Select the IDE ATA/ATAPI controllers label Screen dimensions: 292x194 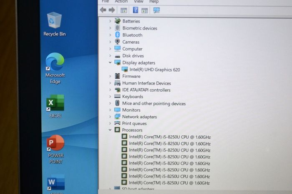(146, 90)
